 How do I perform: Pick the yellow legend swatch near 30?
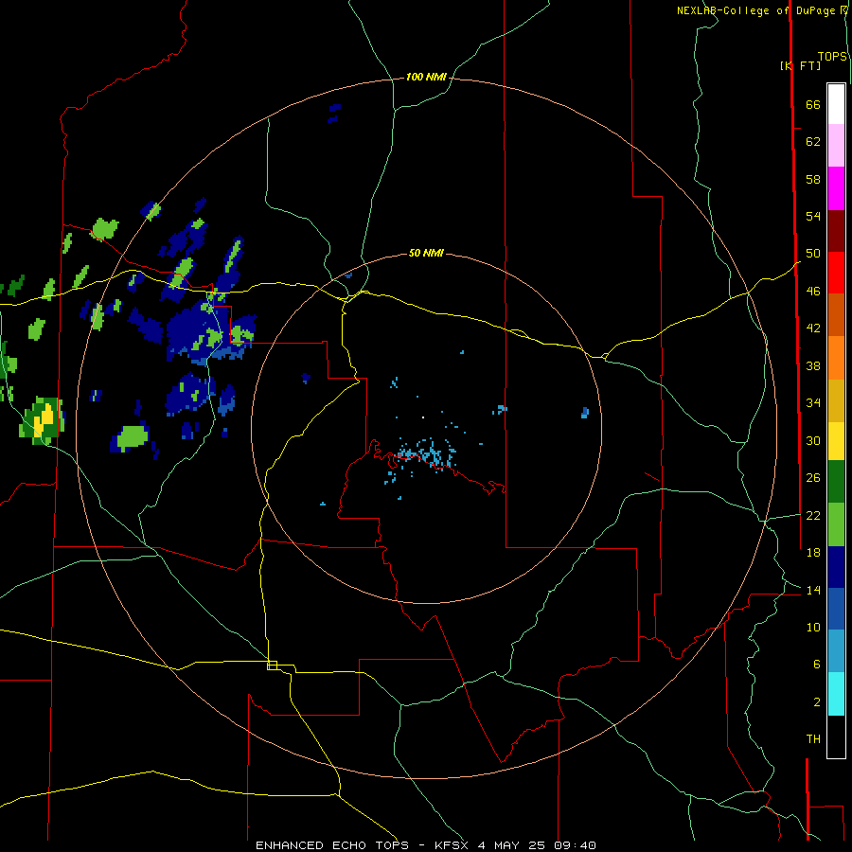click(x=836, y=441)
